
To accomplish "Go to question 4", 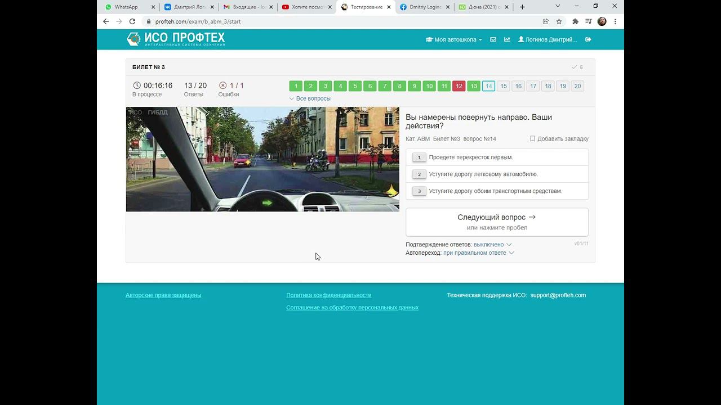I will click(340, 86).
